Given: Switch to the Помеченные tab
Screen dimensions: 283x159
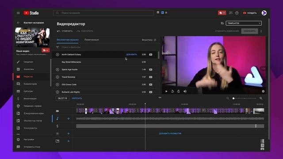Looking at the screenshot, I should [x=92, y=40].
